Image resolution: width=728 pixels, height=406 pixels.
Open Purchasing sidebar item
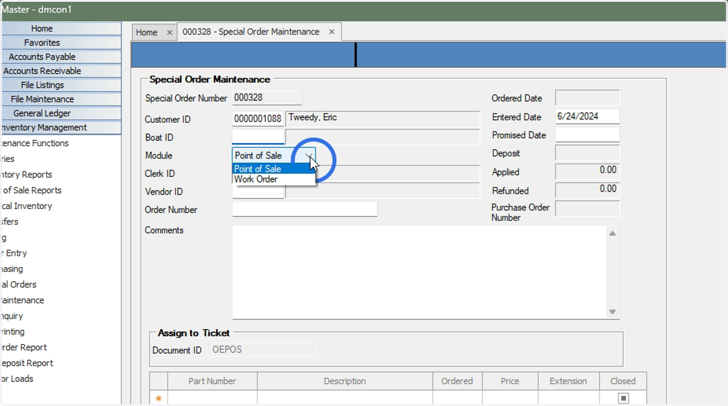coord(12,269)
